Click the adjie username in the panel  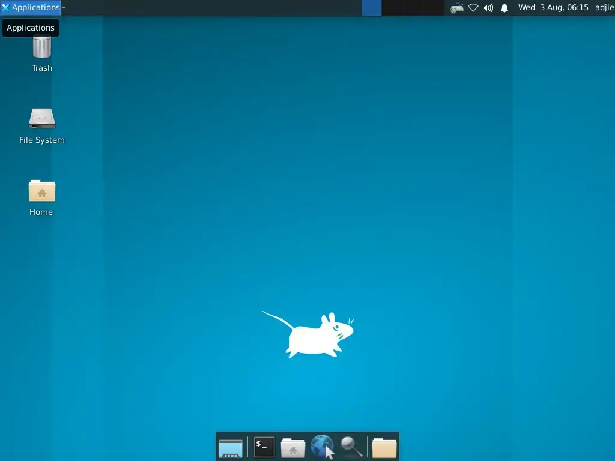pos(604,7)
